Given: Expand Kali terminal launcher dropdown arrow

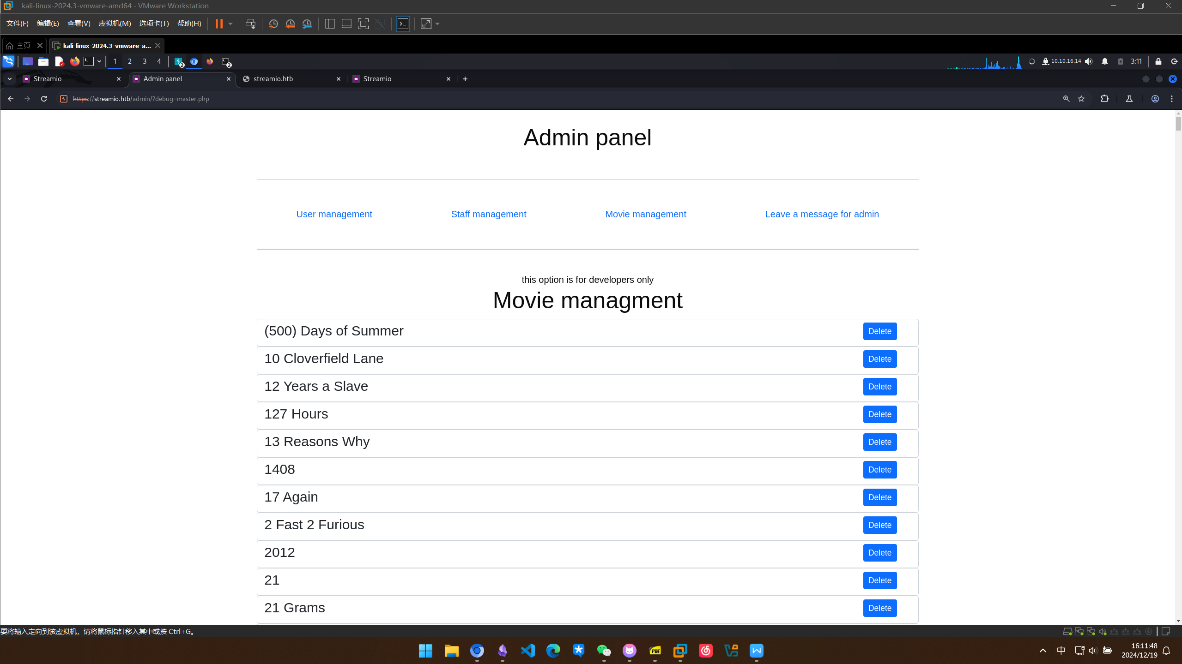Looking at the screenshot, I should tap(99, 61).
